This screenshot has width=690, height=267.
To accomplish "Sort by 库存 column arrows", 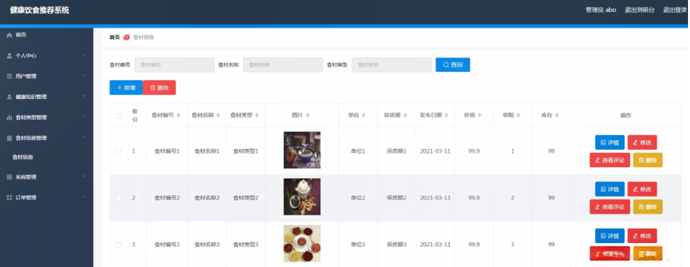I will (556, 116).
